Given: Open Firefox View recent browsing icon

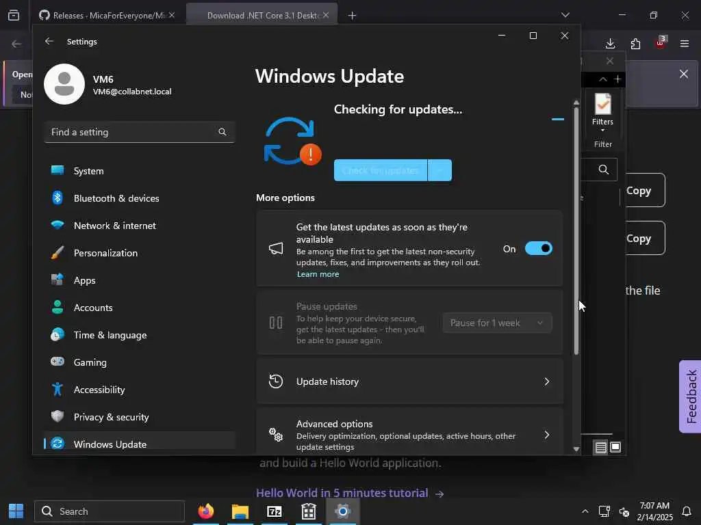Looking at the screenshot, I should tap(14, 15).
